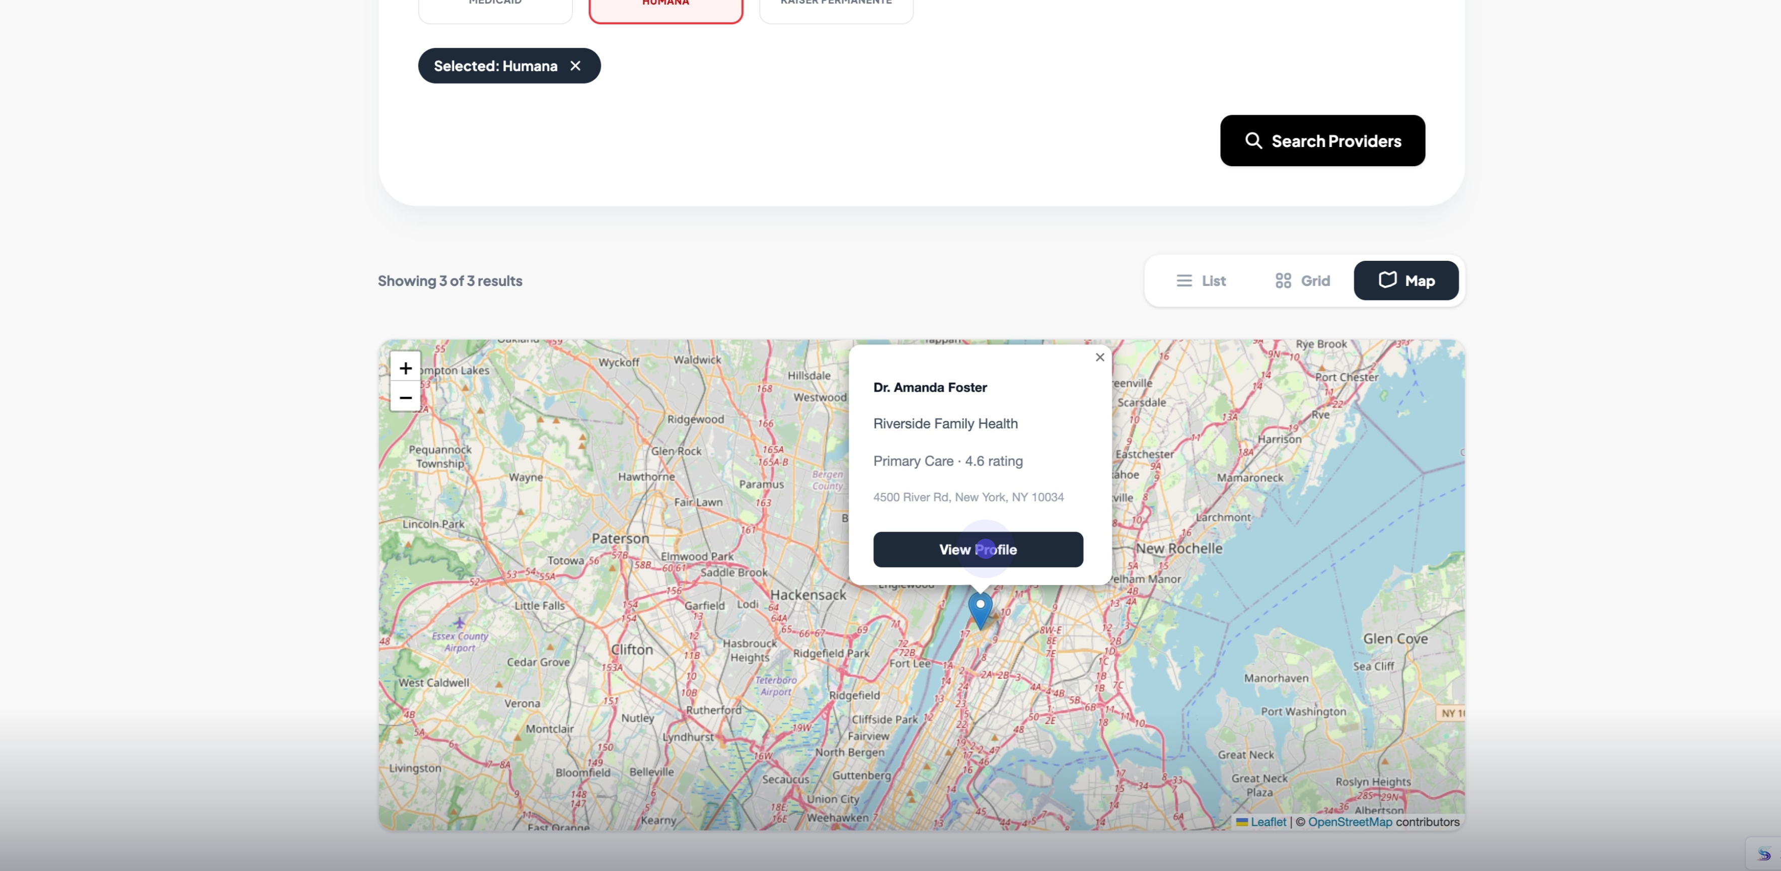Click the map zoom in plus button
This screenshot has width=1781, height=871.
(x=405, y=368)
